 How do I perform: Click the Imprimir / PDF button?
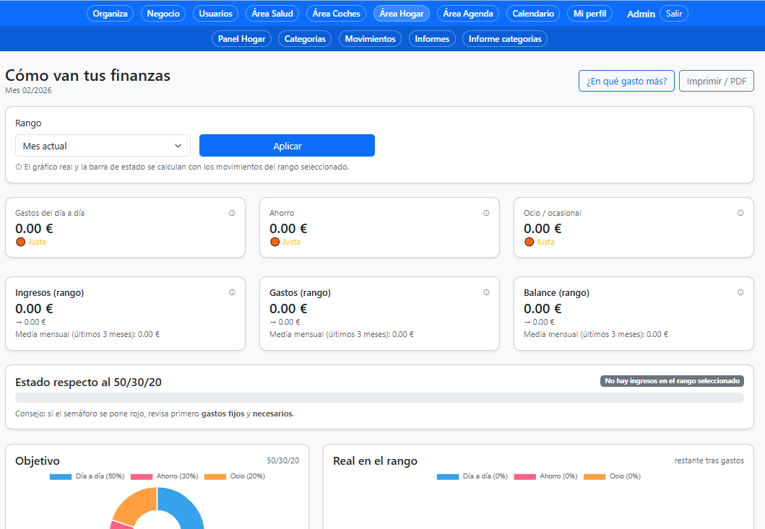pyautogui.click(x=716, y=81)
